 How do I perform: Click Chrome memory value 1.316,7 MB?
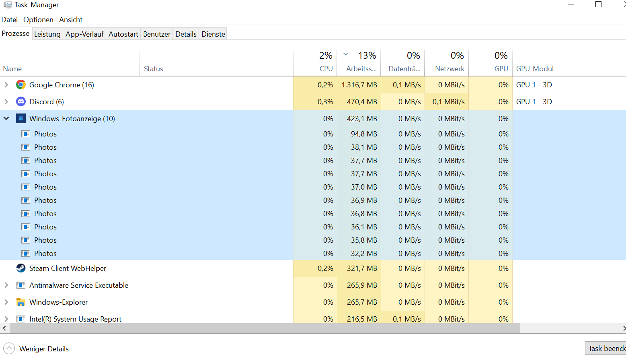pyautogui.click(x=359, y=85)
